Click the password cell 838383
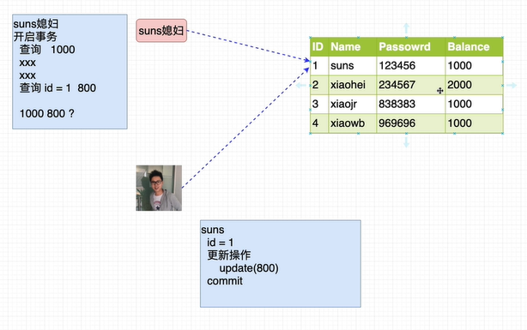527x330 pixels. click(x=411, y=104)
